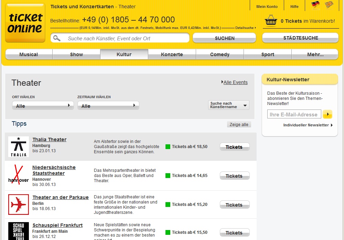
Task: Click the price text Tickets ab € 15,50
Action: click(190, 232)
